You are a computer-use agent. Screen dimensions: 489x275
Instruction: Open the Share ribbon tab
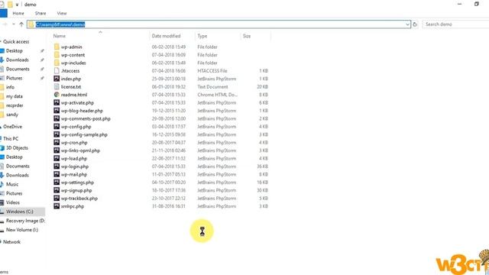click(40, 14)
